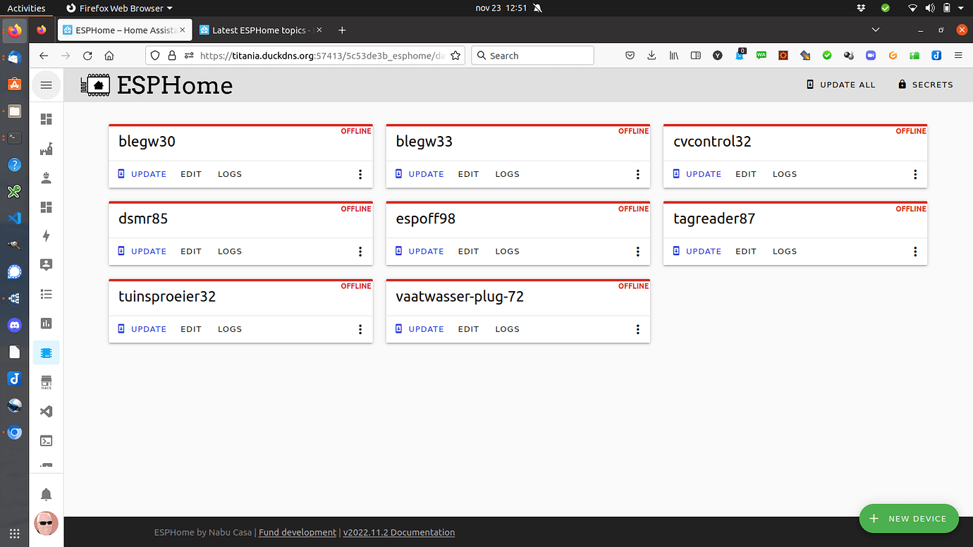Click inside the Firefox search field
This screenshot has width=973, height=547.
click(x=532, y=55)
